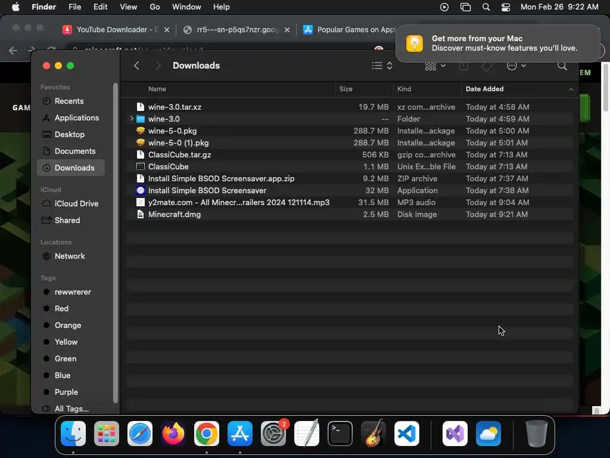Screen dimensions: 610x458
Task: Open the Weather app in the Dock
Action: point(488,434)
